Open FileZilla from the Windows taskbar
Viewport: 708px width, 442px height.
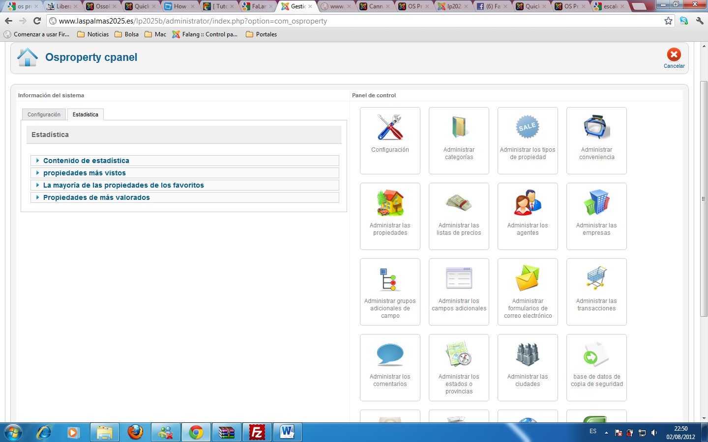click(x=257, y=432)
